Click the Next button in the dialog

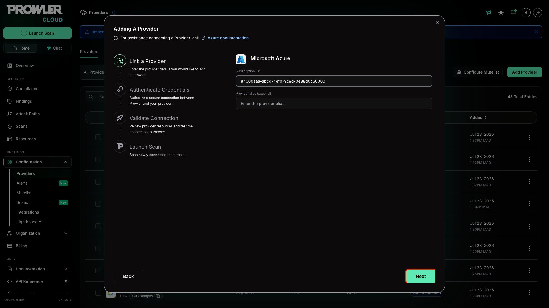pos(421,276)
